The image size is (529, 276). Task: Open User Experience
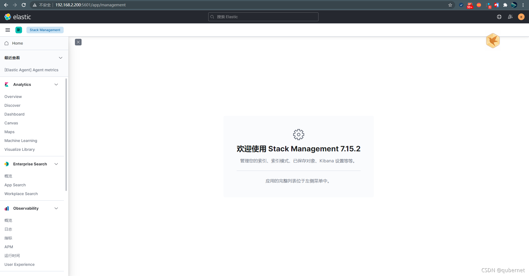click(19, 264)
